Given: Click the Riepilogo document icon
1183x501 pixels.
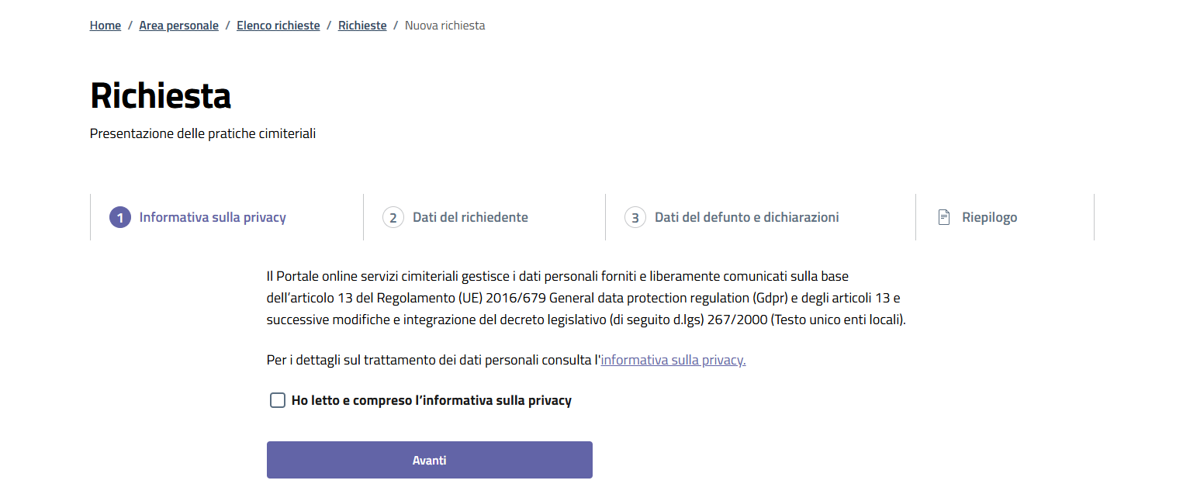Looking at the screenshot, I should (944, 217).
